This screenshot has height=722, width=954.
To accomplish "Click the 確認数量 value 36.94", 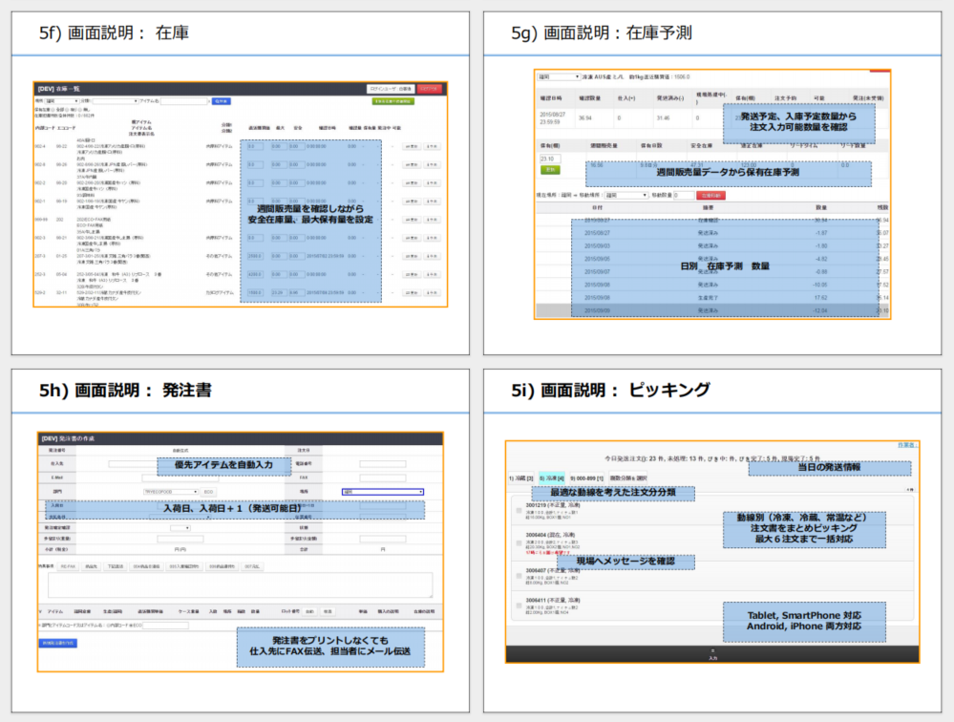I will [585, 118].
